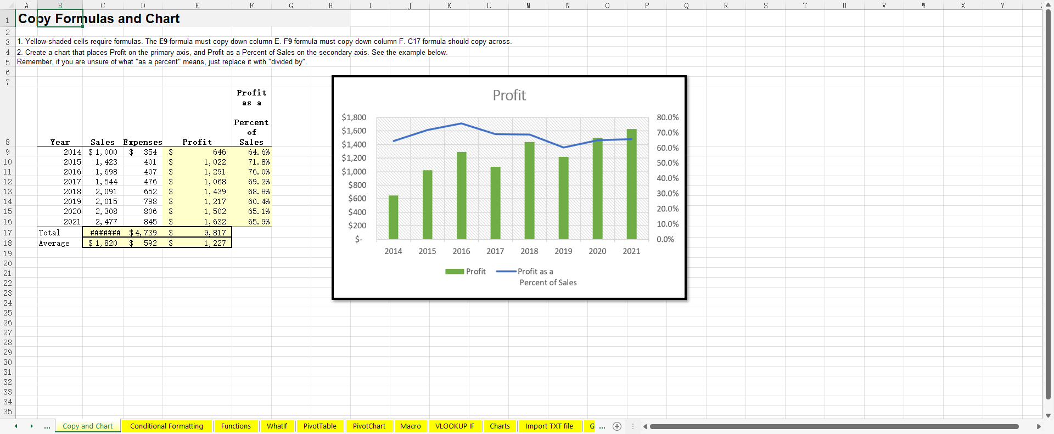Select the column H header
Image resolution: width=1054 pixels, height=434 pixels.
pyautogui.click(x=330, y=5)
